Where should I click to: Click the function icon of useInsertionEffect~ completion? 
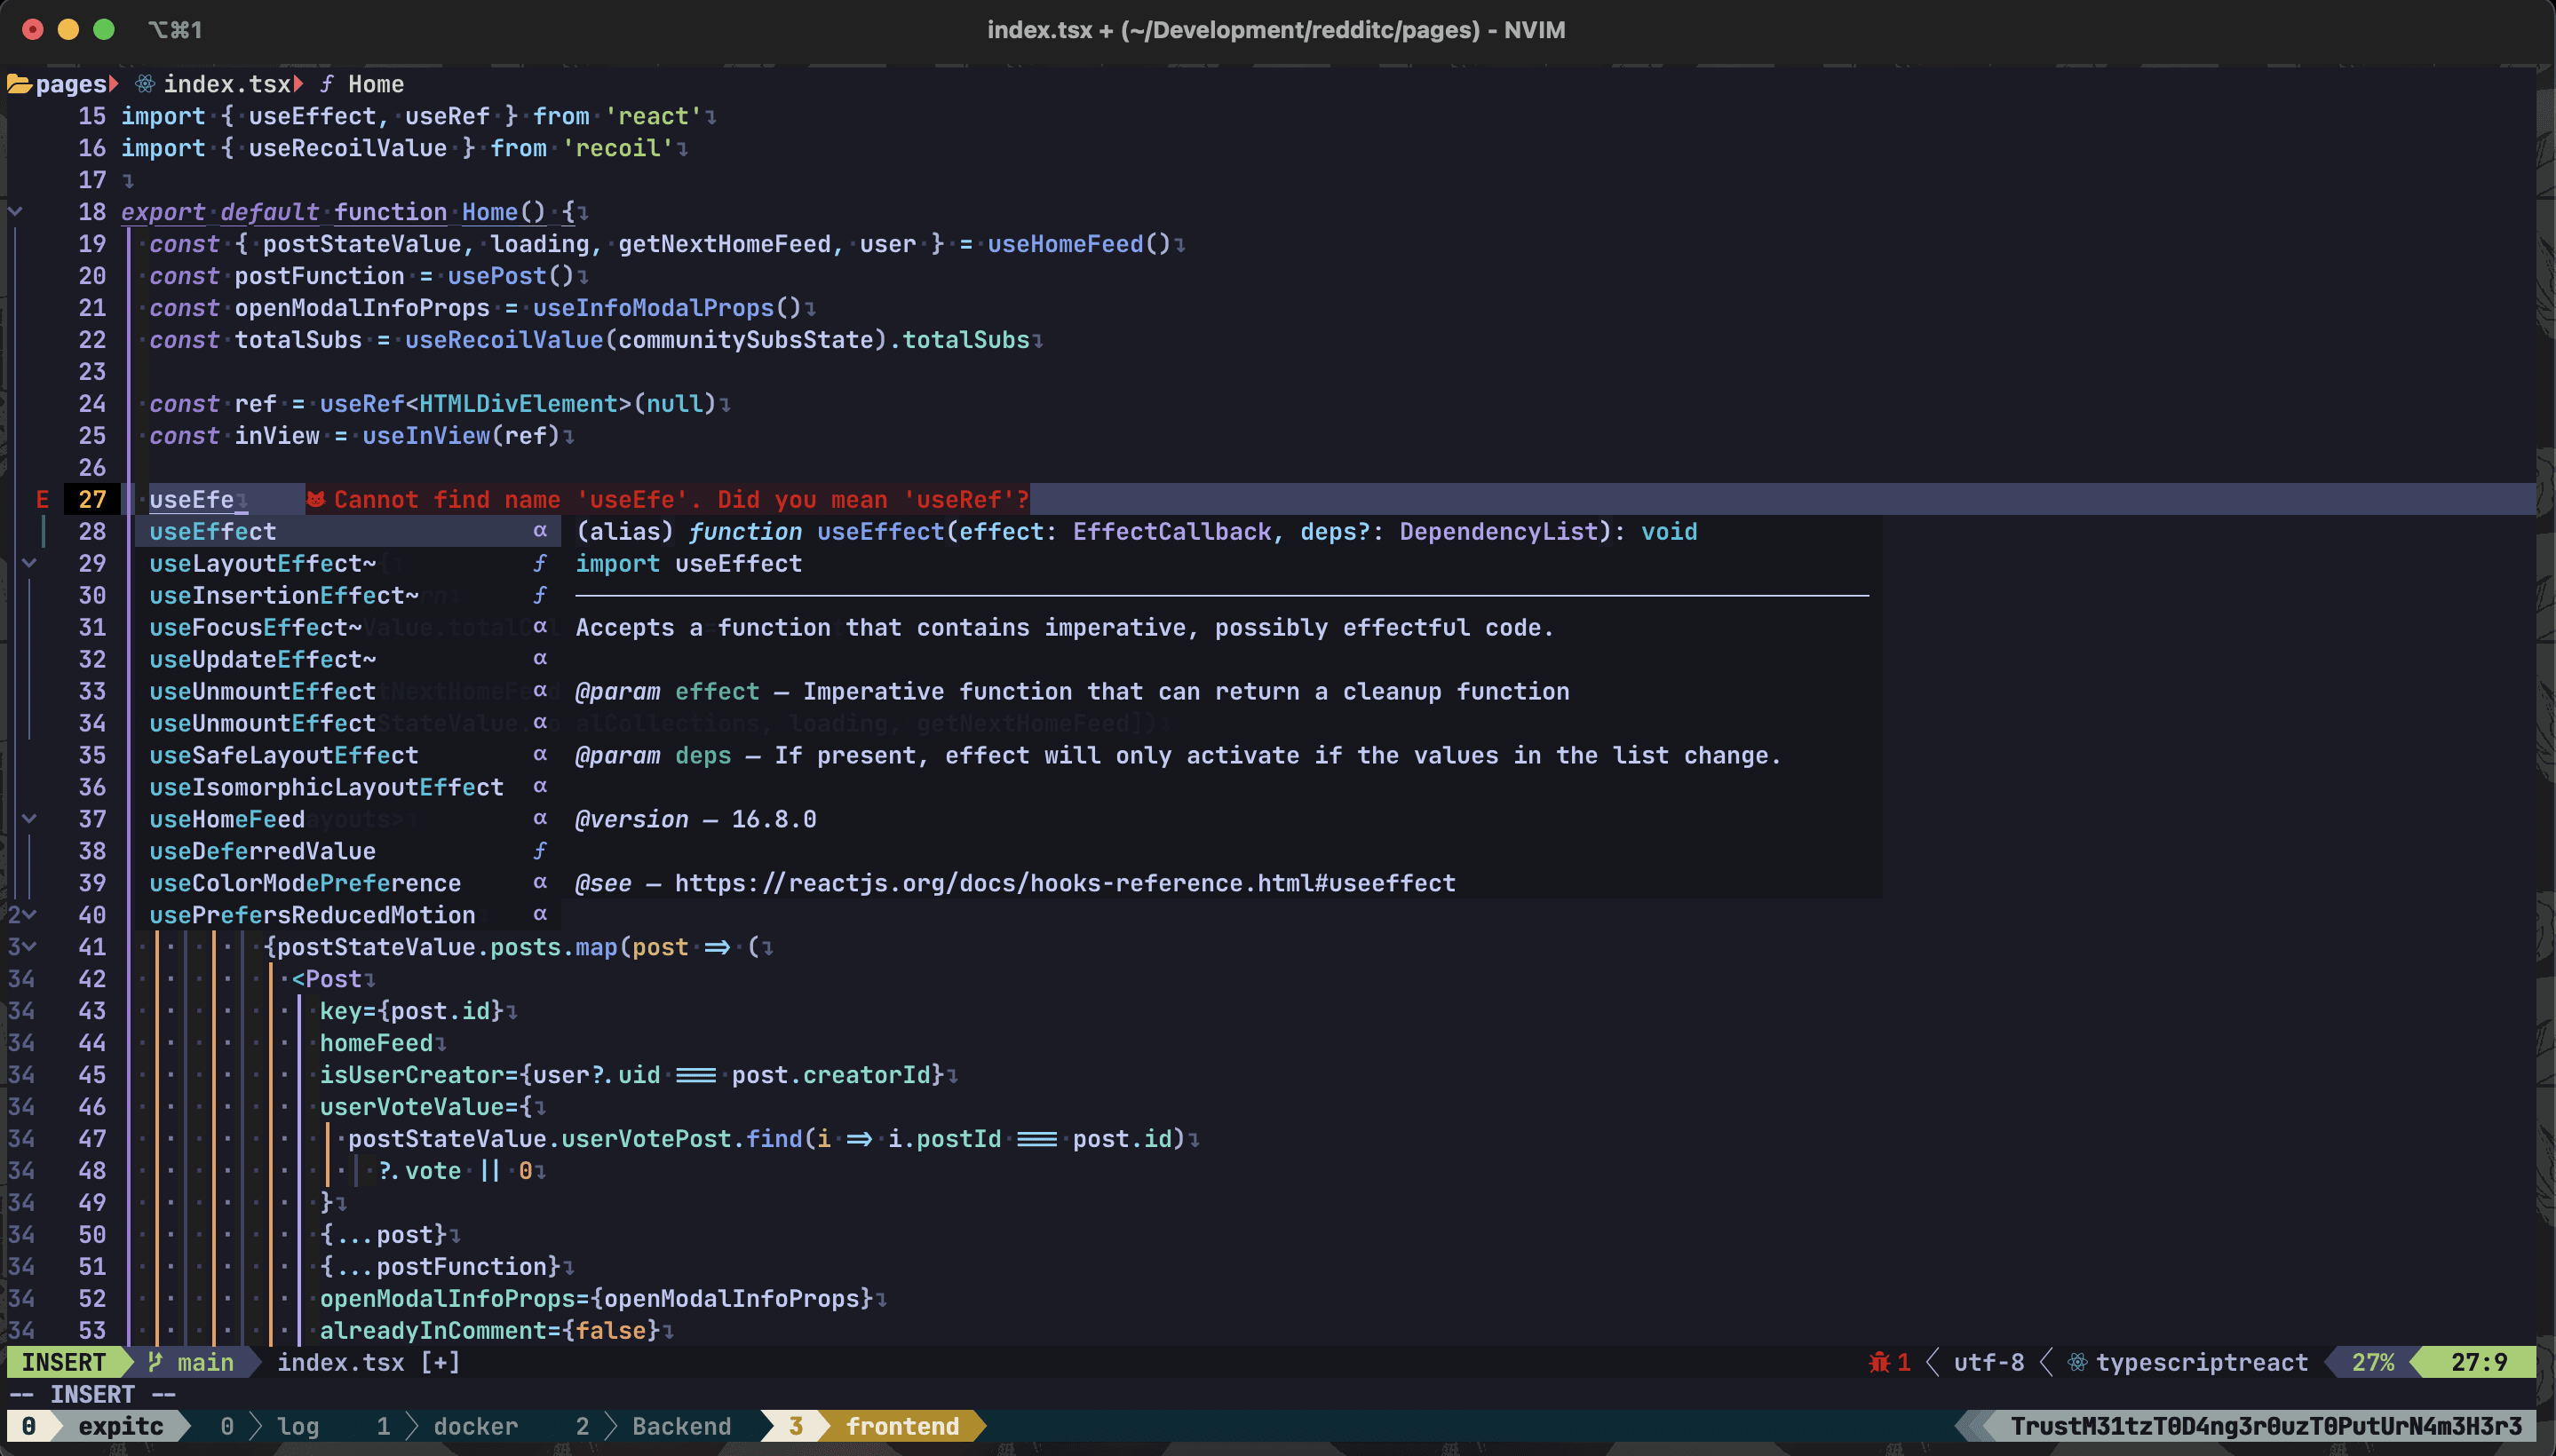click(x=540, y=595)
